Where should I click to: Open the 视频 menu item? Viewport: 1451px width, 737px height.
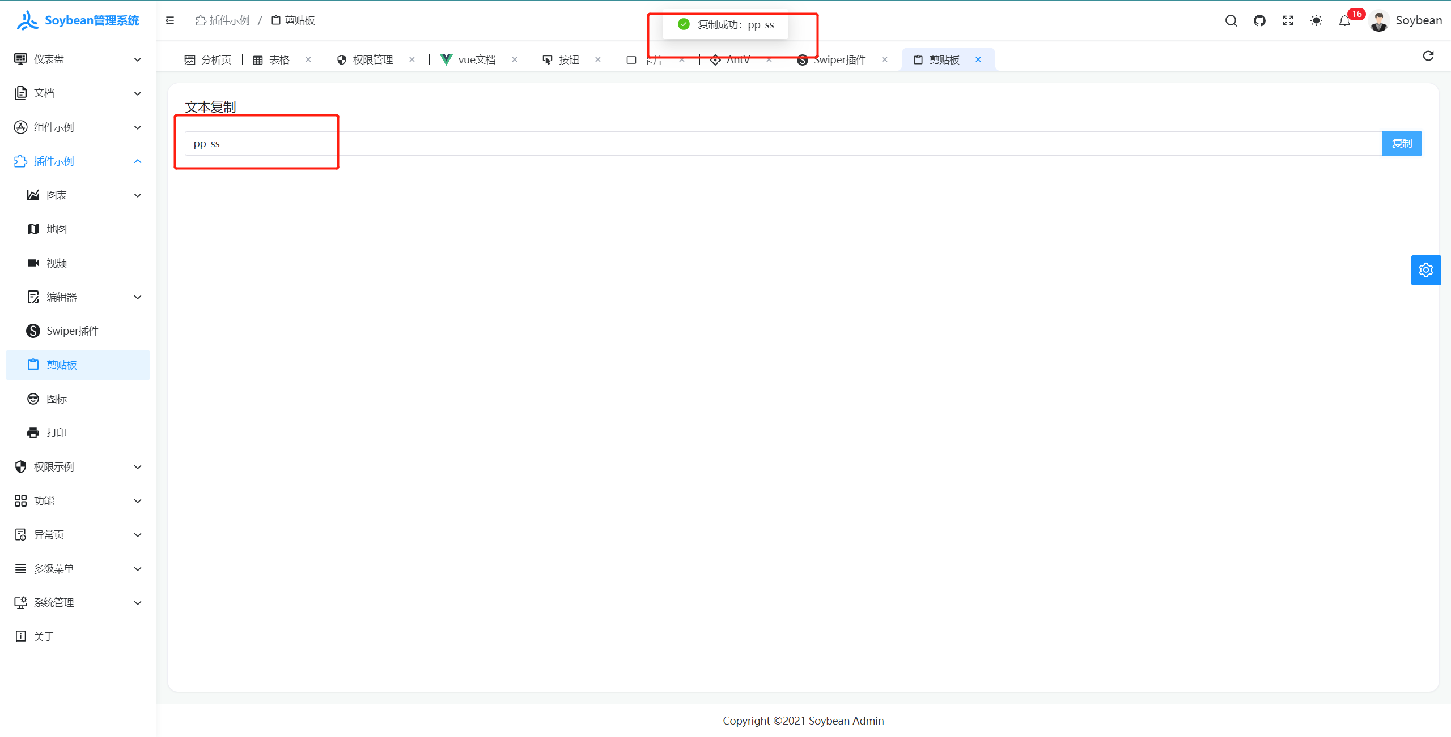coord(78,263)
